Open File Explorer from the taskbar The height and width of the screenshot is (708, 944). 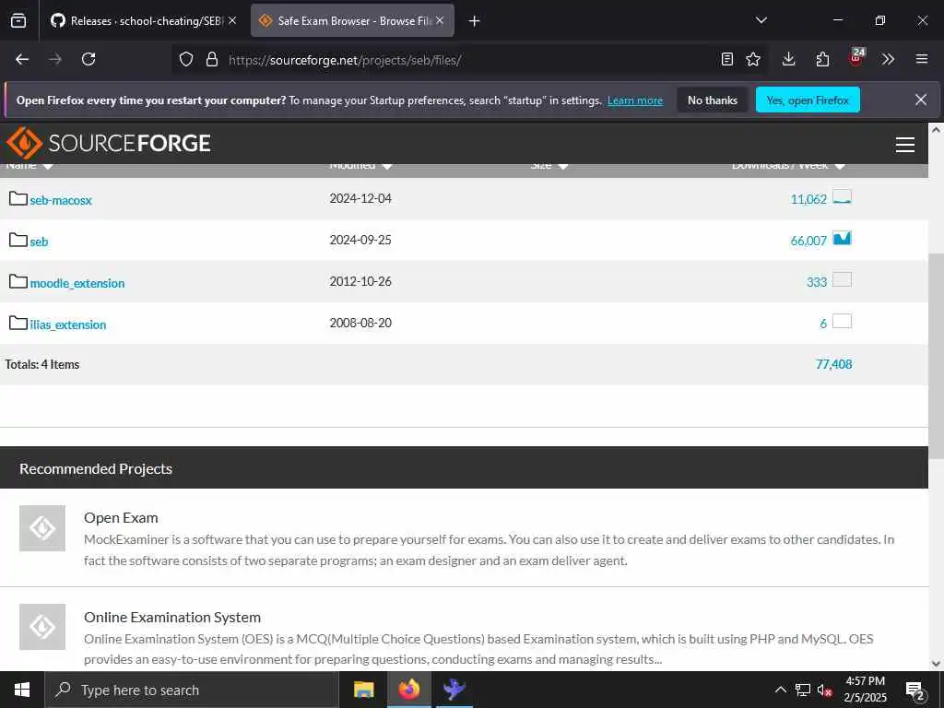[x=363, y=690]
